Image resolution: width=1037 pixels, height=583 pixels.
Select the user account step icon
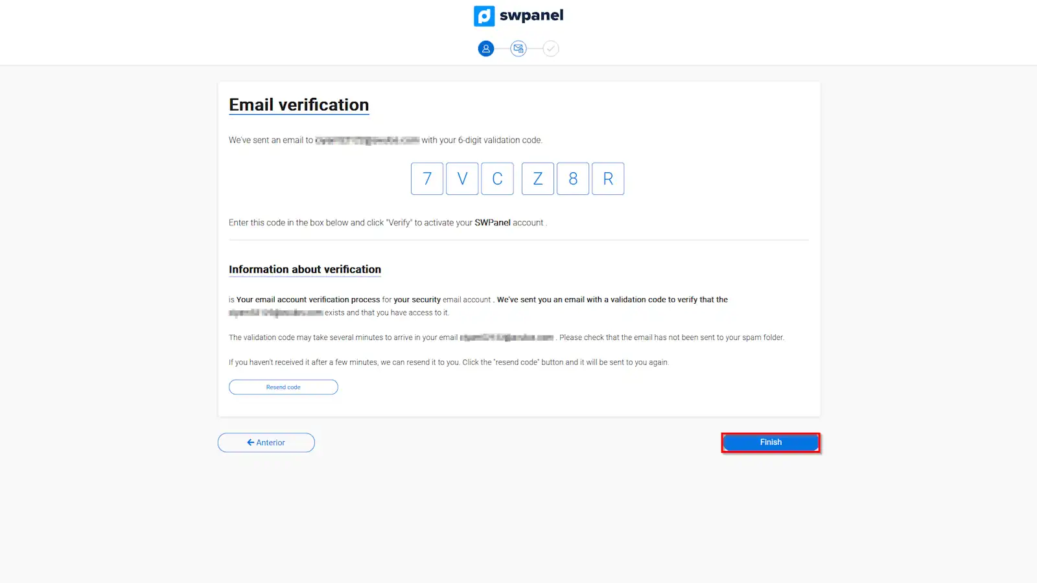pos(486,49)
